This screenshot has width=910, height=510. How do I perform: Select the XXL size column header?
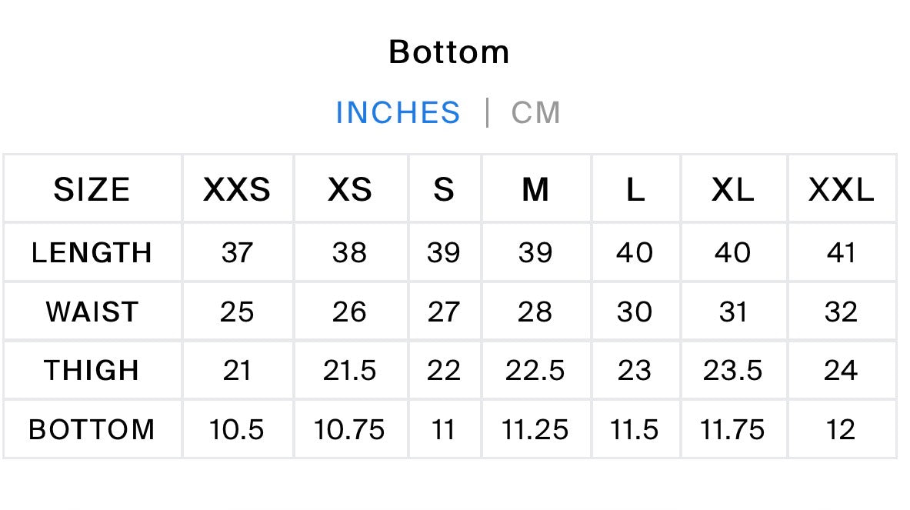click(x=841, y=189)
